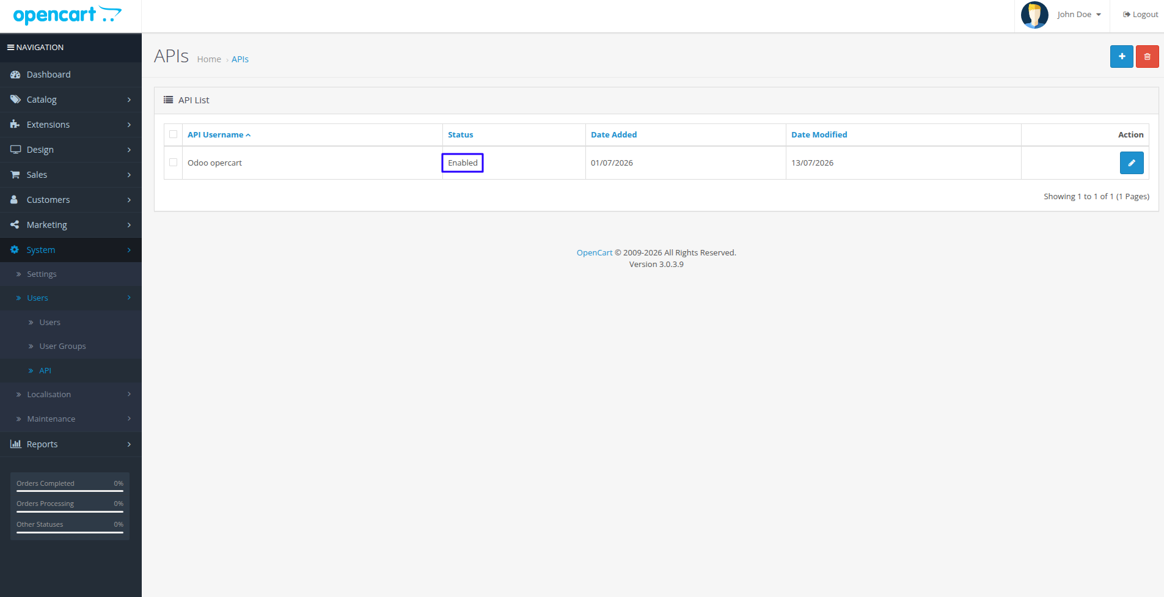Viewport: 1164px width, 597px height.
Task: Click the Reports bar chart icon
Action: [x=15, y=444]
